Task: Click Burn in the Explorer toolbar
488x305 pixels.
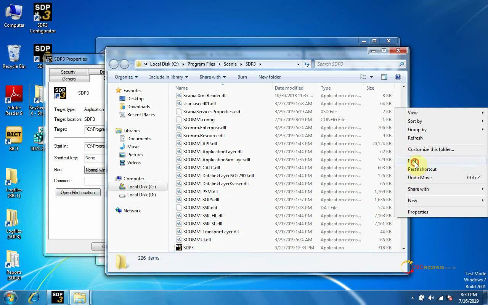Action: coord(242,77)
